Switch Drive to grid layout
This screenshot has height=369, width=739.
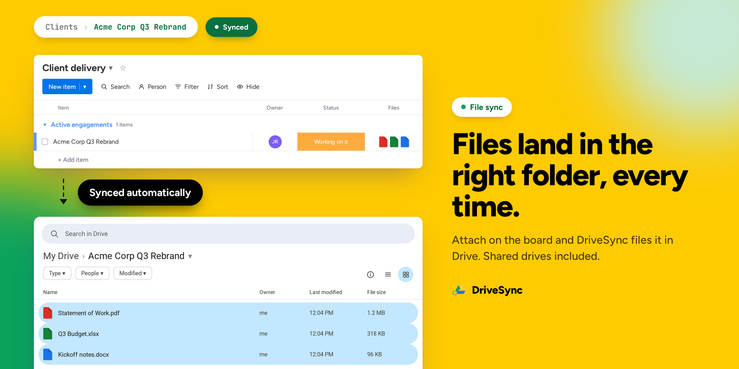point(406,274)
